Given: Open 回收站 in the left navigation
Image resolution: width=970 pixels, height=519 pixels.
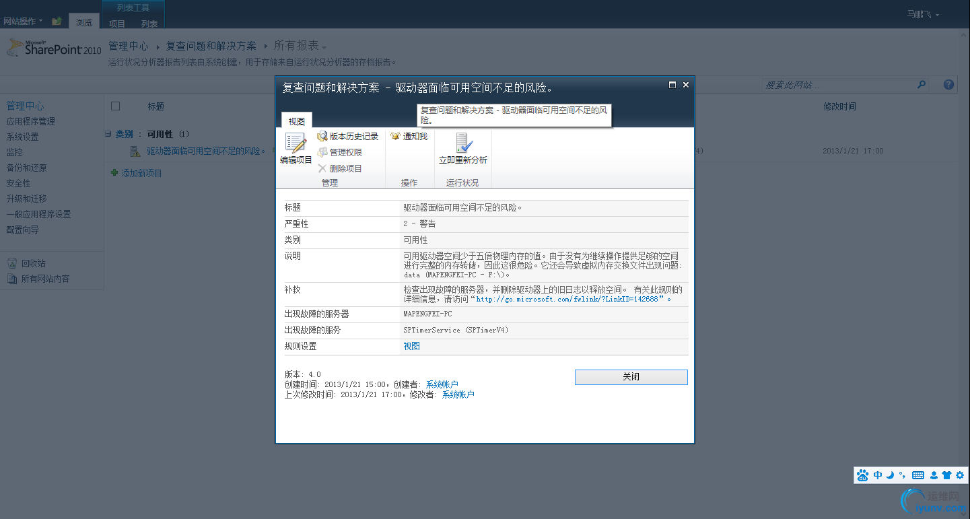Looking at the screenshot, I should pyautogui.click(x=33, y=264).
